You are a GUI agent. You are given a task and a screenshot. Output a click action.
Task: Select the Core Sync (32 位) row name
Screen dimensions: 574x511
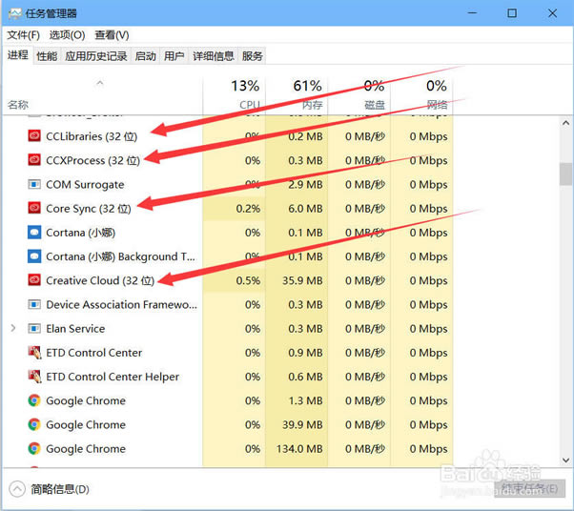89,209
